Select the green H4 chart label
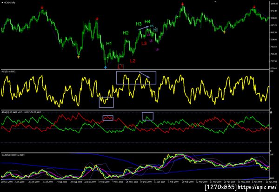279x192 pixels. click(147, 22)
